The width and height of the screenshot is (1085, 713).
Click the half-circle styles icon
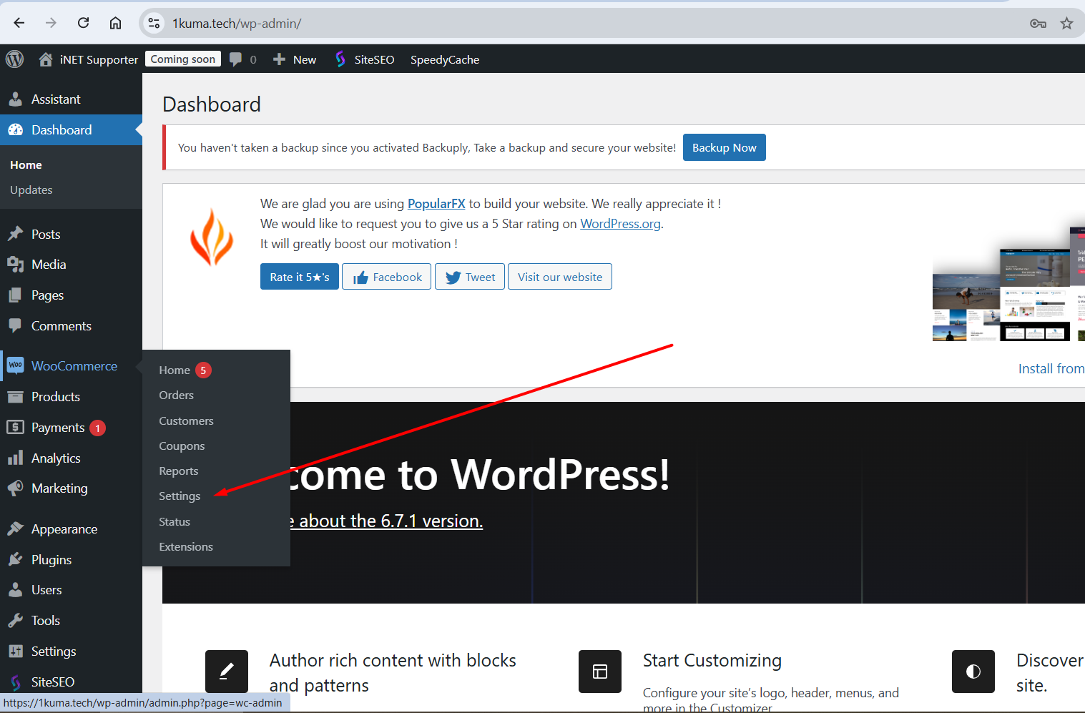973,672
